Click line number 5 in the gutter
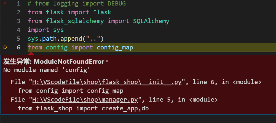This screenshot has width=276, height=123. [19, 39]
